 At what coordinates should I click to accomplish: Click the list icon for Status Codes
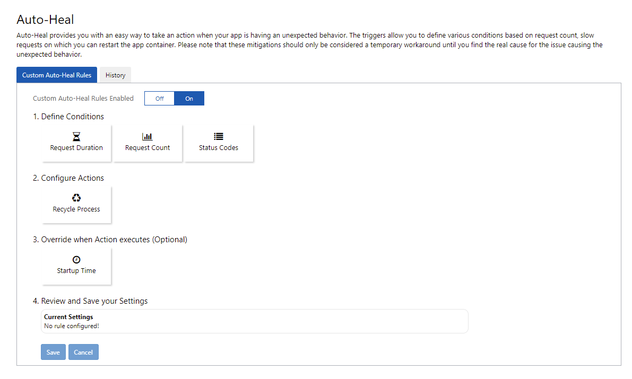[x=219, y=137]
